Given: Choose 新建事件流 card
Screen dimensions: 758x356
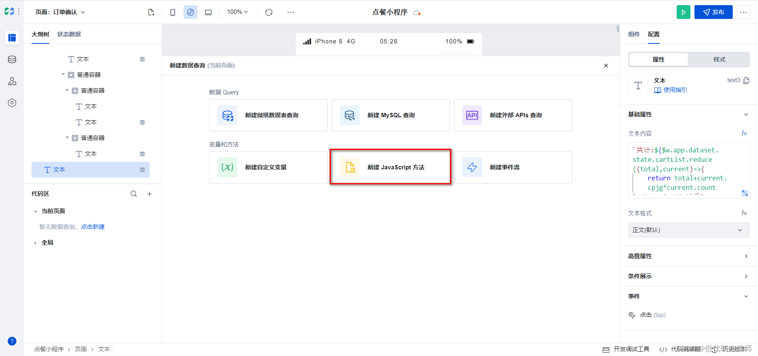Looking at the screenshot, I should click(513, 167).
